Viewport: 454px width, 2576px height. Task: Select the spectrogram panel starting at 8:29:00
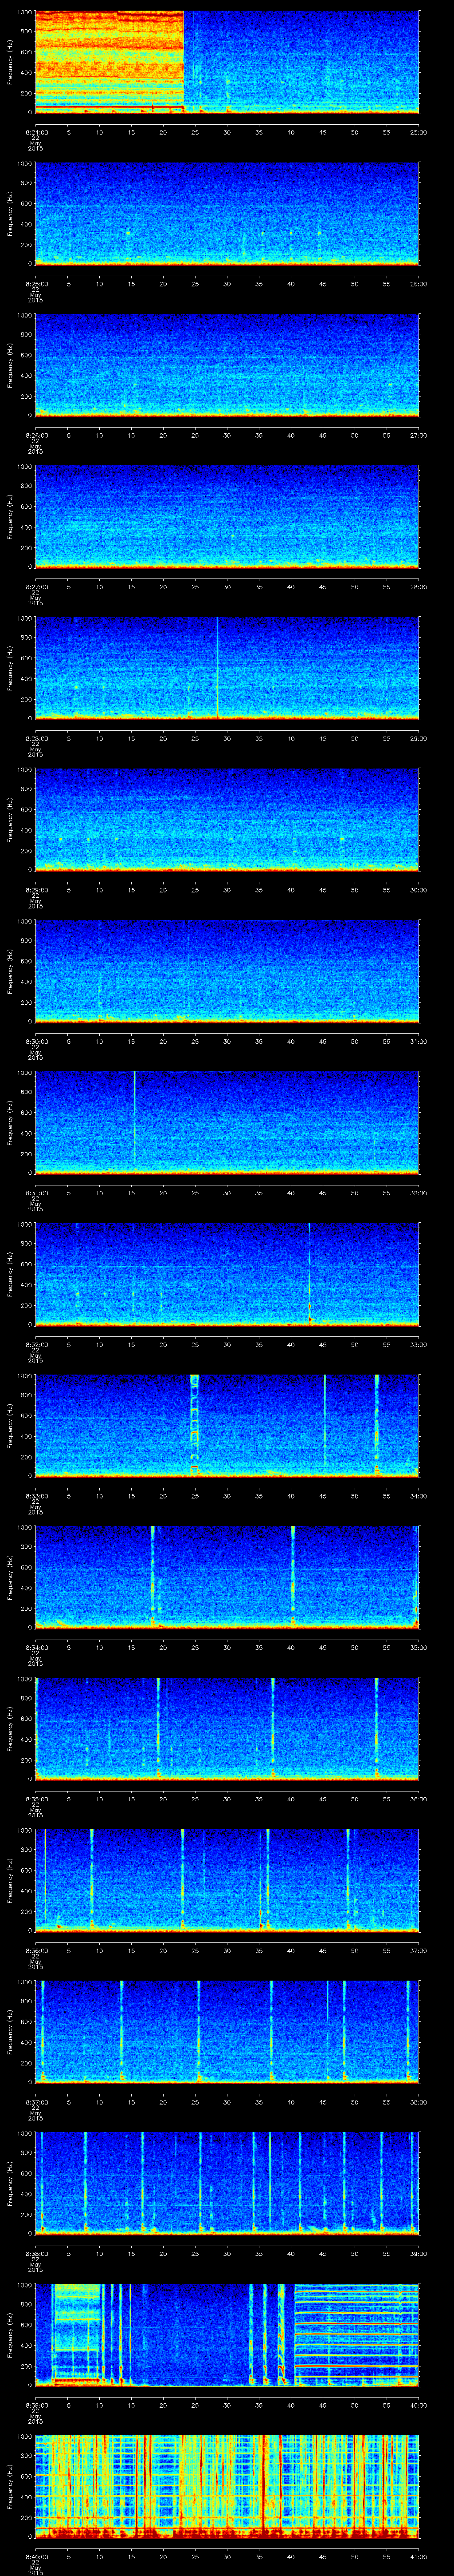click(227, 820)
